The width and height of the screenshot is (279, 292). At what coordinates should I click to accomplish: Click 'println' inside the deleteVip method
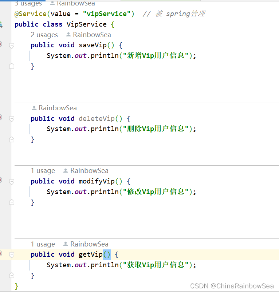[x=105, y=129]
